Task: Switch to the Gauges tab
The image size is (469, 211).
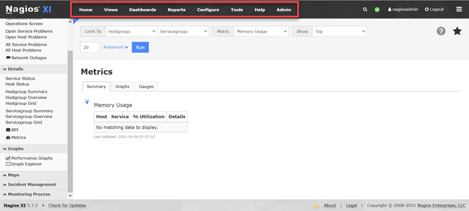Action: [x=146, y=86]
